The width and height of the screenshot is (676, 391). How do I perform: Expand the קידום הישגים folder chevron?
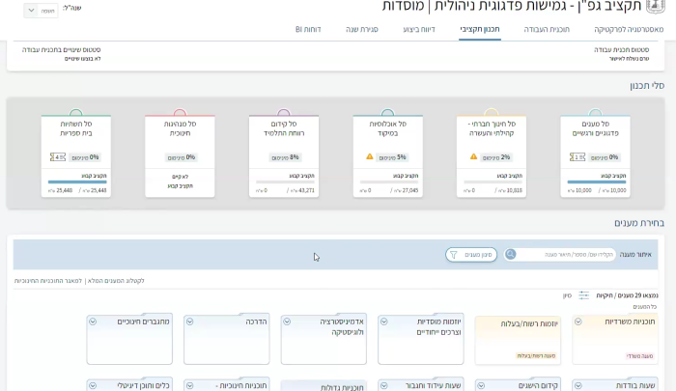(481, 385)
